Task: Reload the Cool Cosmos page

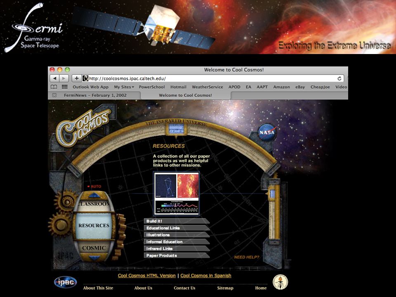Action: pos(339,78)
